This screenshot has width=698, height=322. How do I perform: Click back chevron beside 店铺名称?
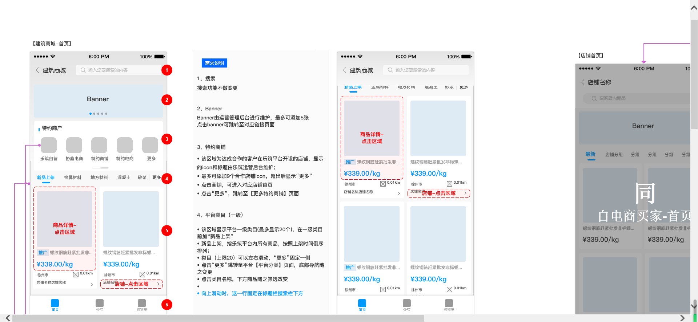pyautogui.click(x=582, y=82)
